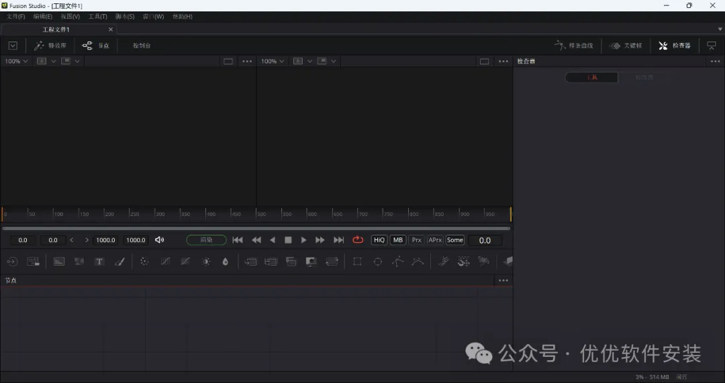Add the particle Render tool
The width and height of the screenshot is (725, 383).
coord(483,262)
